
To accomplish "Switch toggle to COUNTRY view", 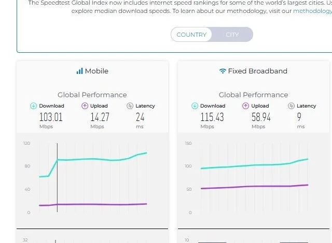I will click(191, 35).
